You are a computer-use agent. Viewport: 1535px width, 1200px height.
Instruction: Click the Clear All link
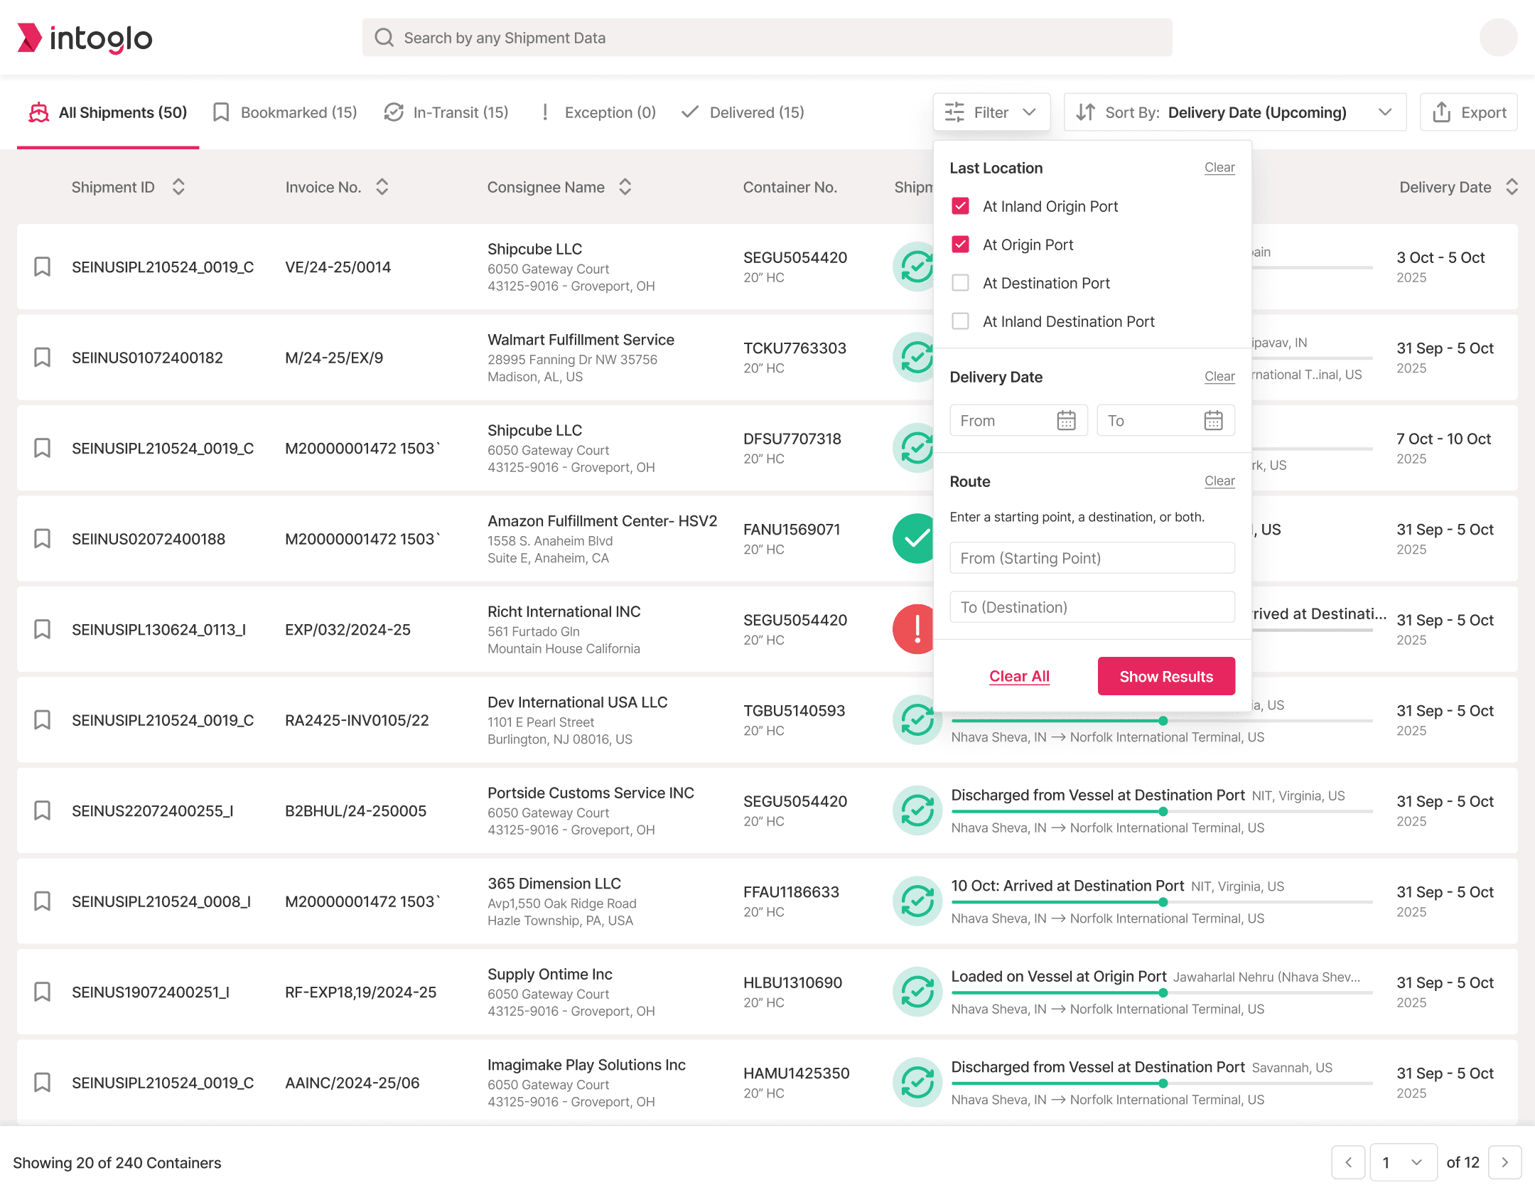(x=1019, y=676)
